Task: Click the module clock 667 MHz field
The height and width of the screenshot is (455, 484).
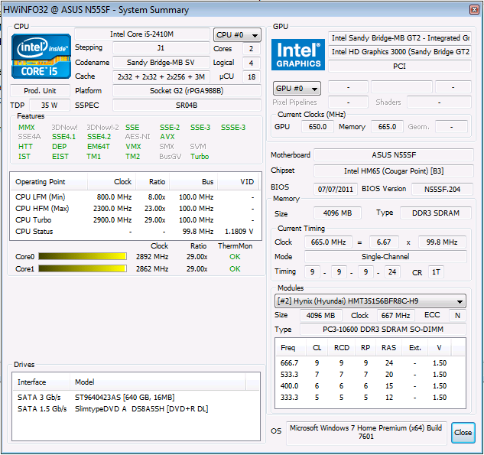Action: (x=396, y=315)
